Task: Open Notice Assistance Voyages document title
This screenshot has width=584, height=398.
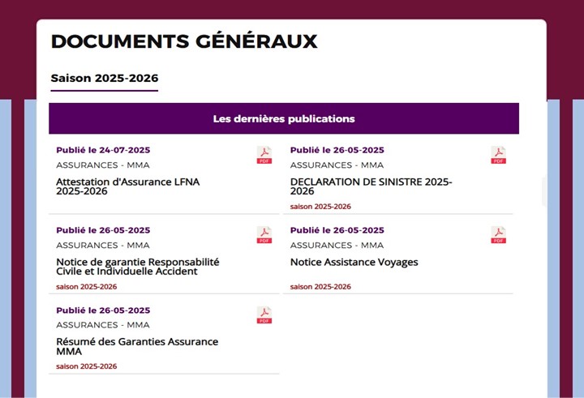Action: (x=354, y=262)
